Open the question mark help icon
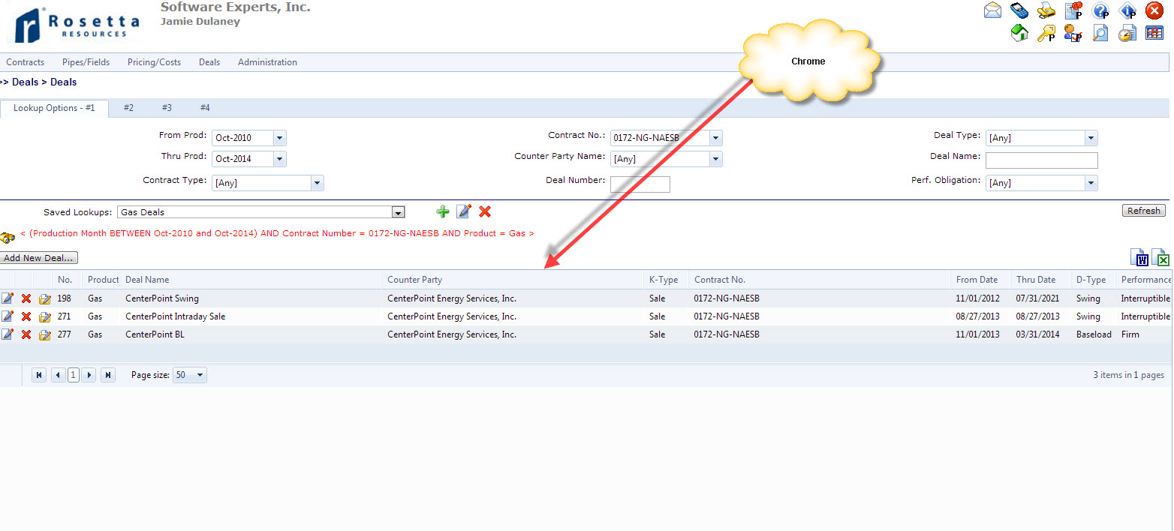This screenshot has width=1174, height=531. coord(1100,10)
